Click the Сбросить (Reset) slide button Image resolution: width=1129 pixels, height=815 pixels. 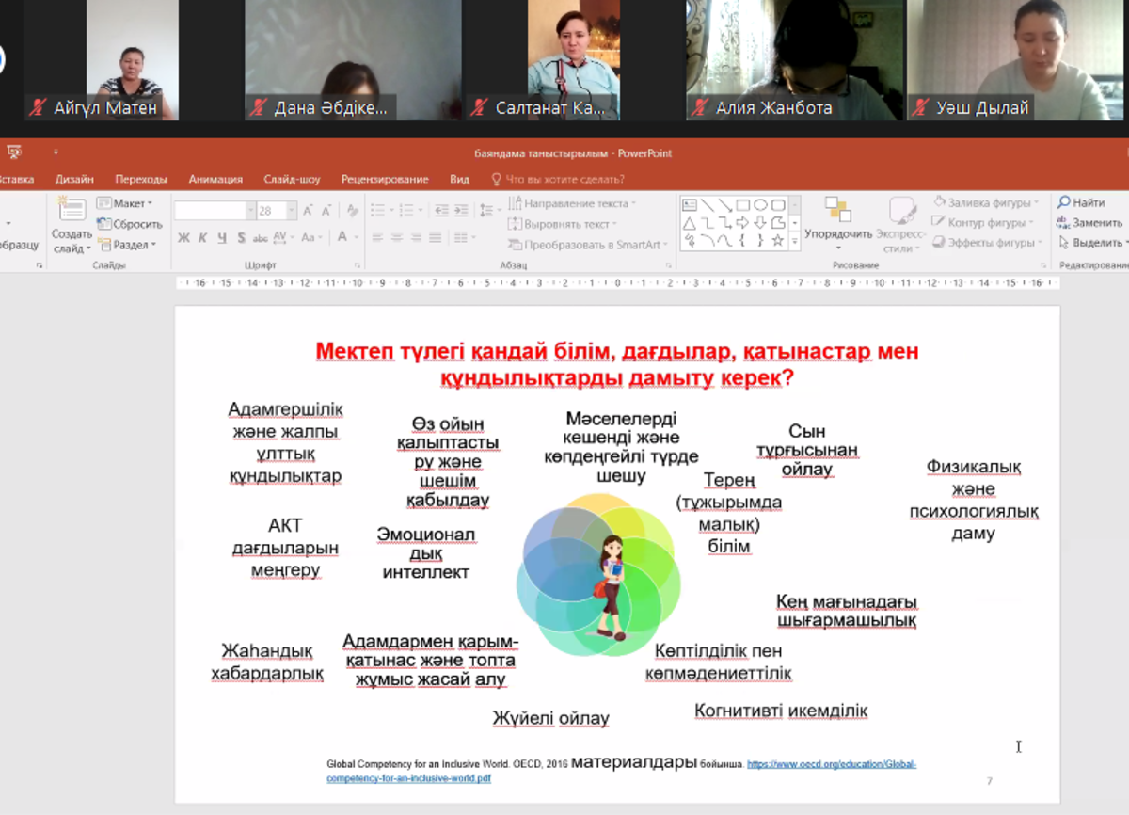[x=130, y=224]
